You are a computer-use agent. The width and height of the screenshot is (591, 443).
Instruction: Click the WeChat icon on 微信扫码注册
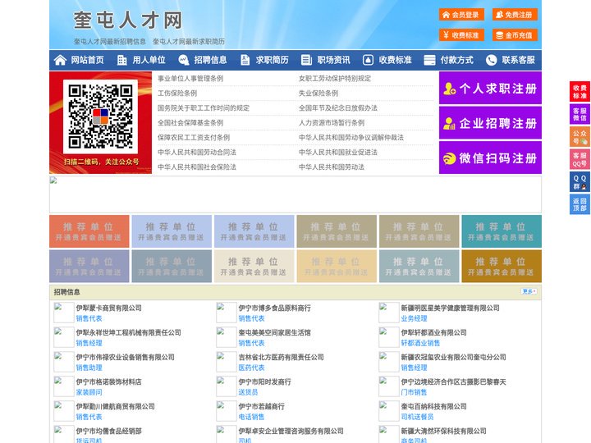coord(449,158)
